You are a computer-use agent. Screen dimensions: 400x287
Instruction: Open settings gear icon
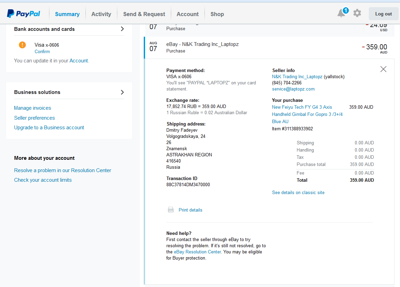tap(357, 13)
